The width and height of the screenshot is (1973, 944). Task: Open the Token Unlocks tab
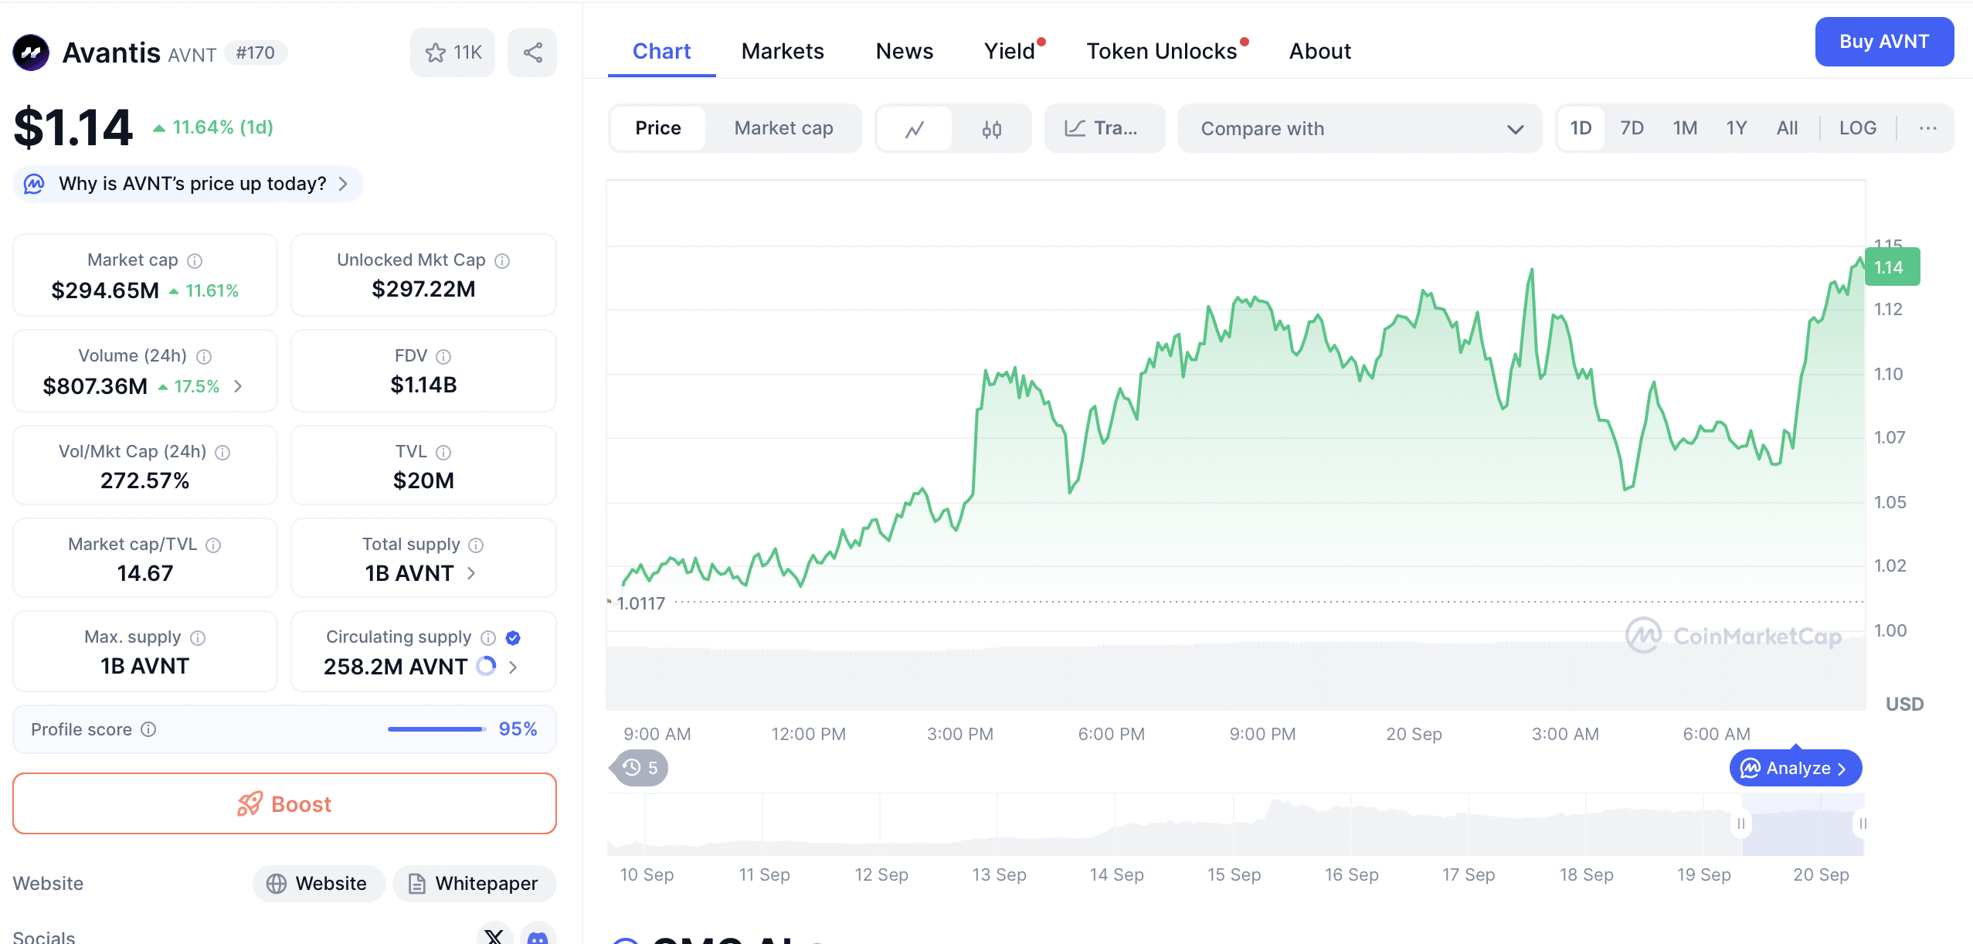(1162, 51)
